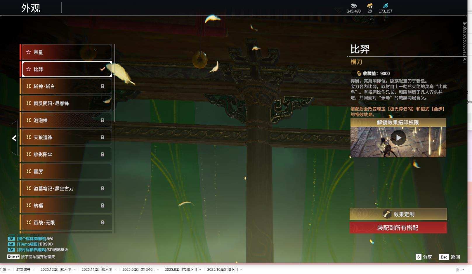
Task: Switch to the 2025.9卖出去和不出 sheet tab
Action: click(138, 270)
